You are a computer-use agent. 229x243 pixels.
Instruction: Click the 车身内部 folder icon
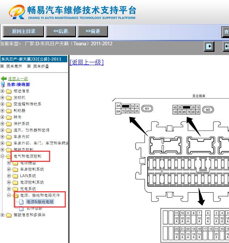coord(9,137)
